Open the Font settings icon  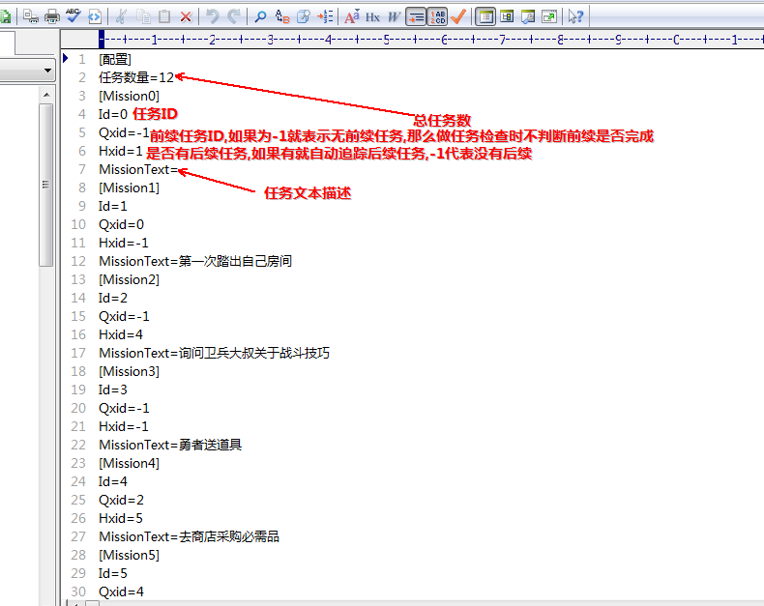[x=351, y=17]
